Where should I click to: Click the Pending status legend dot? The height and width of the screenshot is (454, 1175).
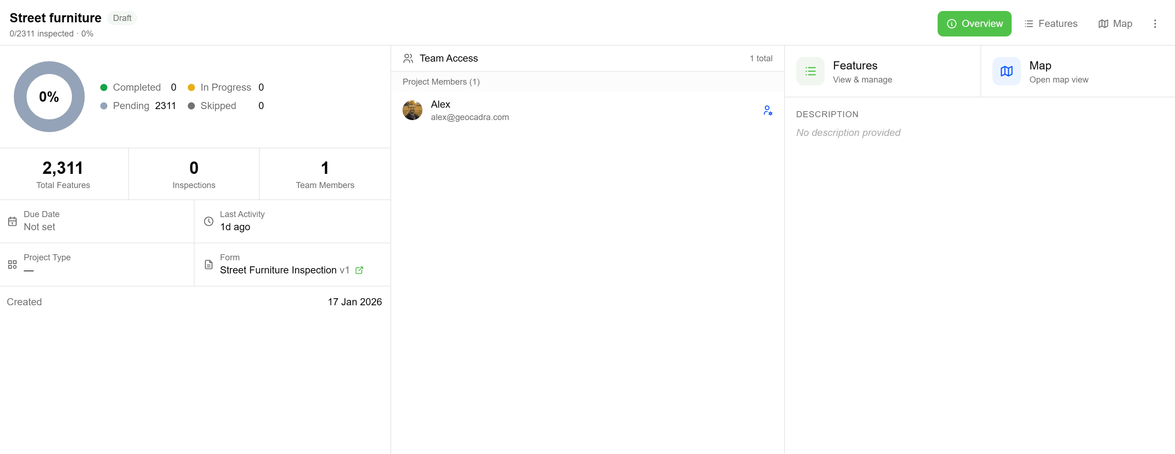103,106
